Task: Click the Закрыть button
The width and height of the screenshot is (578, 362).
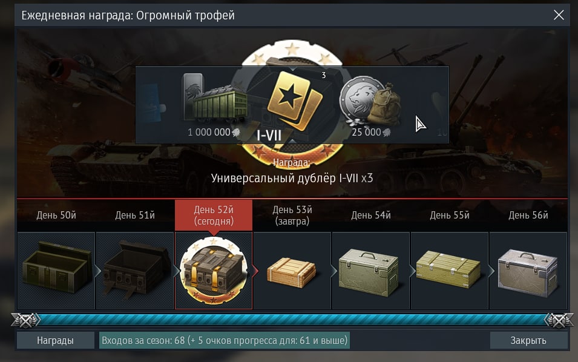Action: 528,340
